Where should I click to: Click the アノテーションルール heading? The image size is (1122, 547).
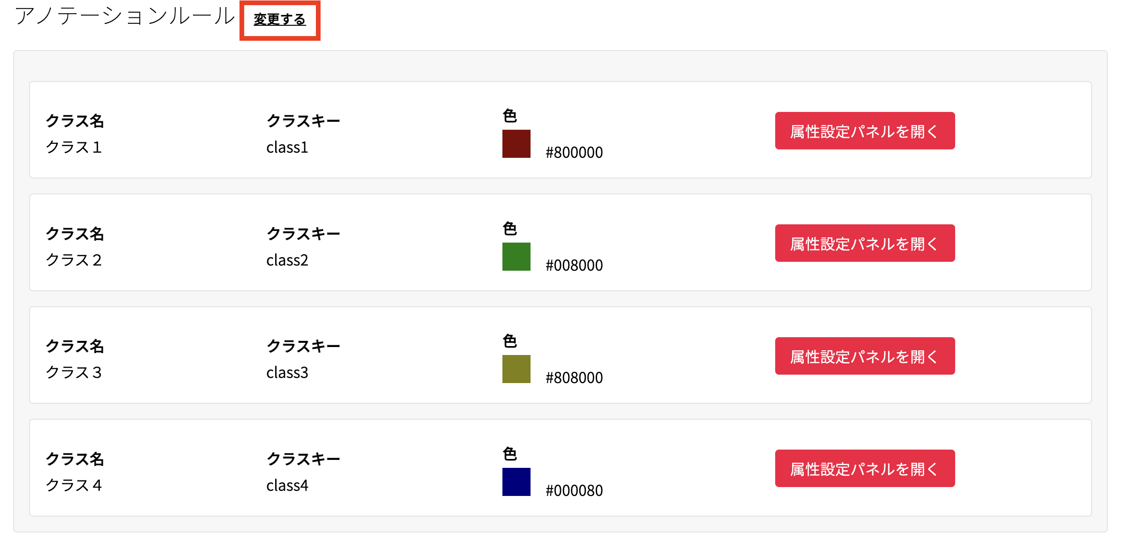point(125,16)
